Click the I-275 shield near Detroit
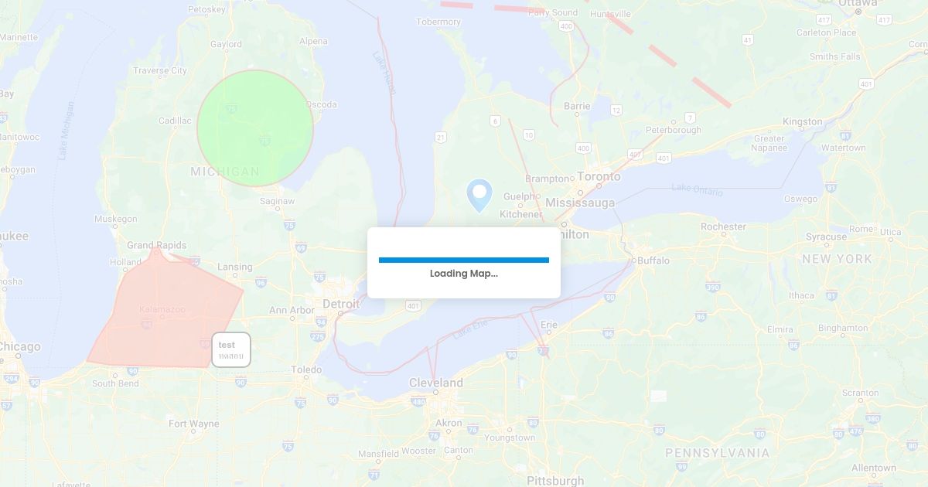Viewport: 928px width, 487px height. point(317,336)
